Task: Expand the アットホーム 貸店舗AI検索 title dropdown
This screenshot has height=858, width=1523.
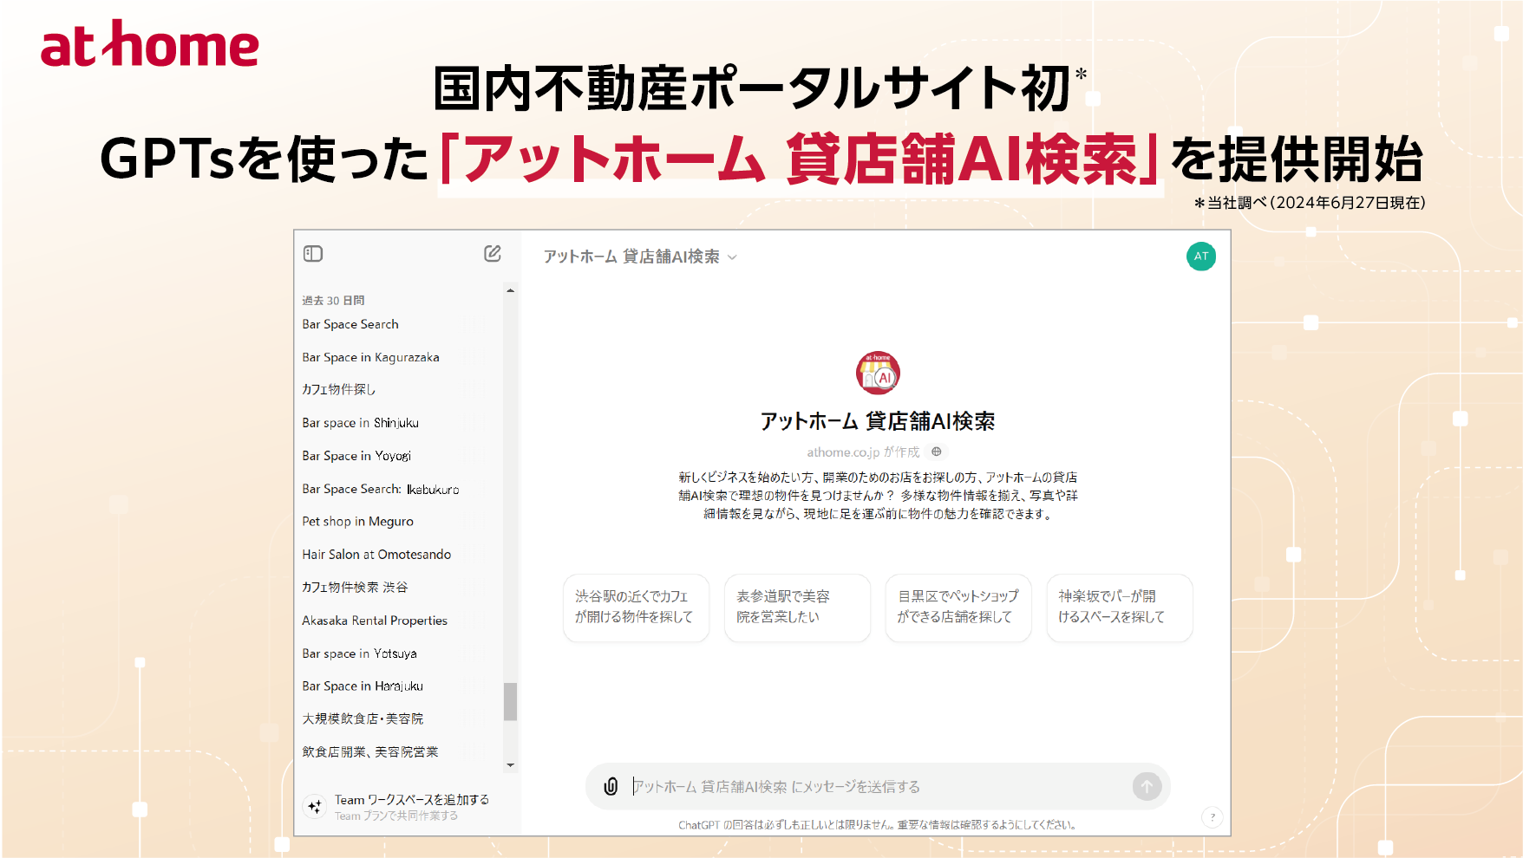Action: point(733,257)
